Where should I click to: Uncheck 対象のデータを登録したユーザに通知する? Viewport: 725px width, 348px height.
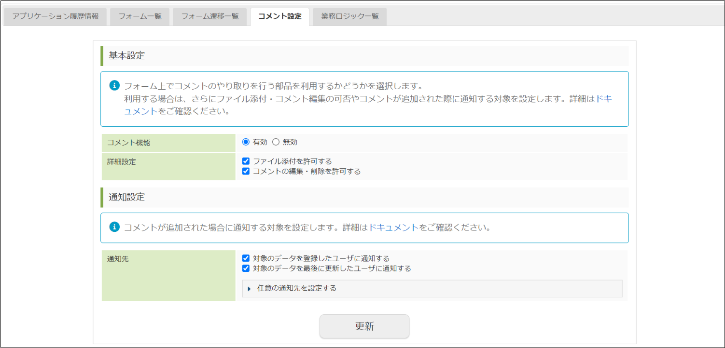[246, 258]
